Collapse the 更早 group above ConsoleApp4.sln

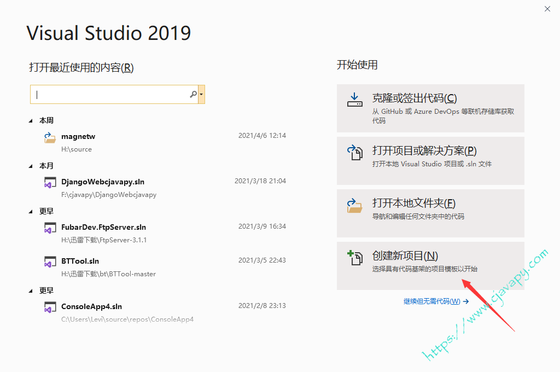31,291
